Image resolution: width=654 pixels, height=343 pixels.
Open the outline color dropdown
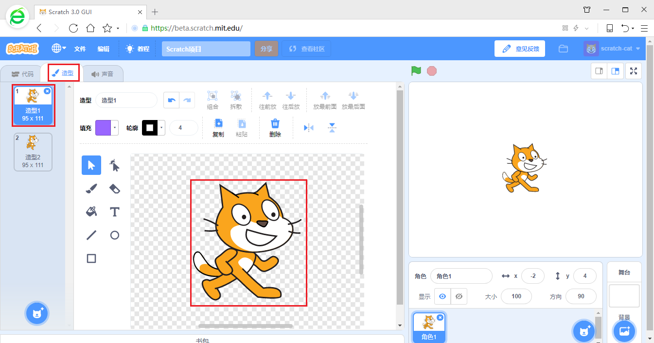pos(154,128)
